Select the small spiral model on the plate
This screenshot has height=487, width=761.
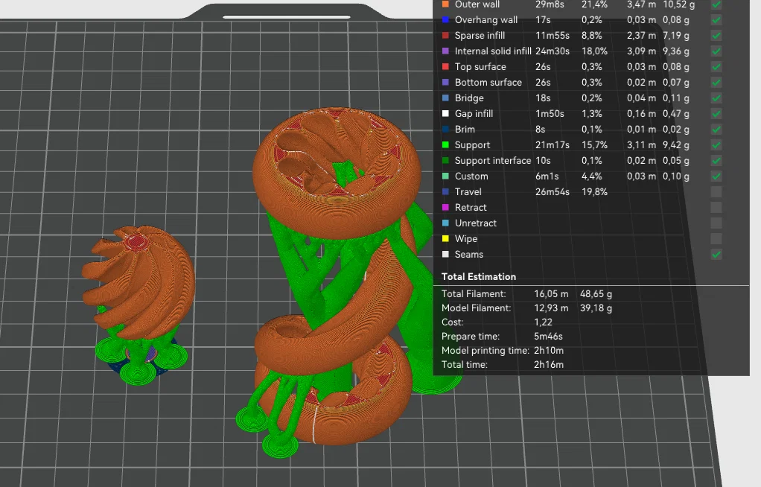click(139, 281)
